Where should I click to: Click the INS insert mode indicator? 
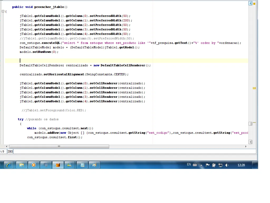10,151
